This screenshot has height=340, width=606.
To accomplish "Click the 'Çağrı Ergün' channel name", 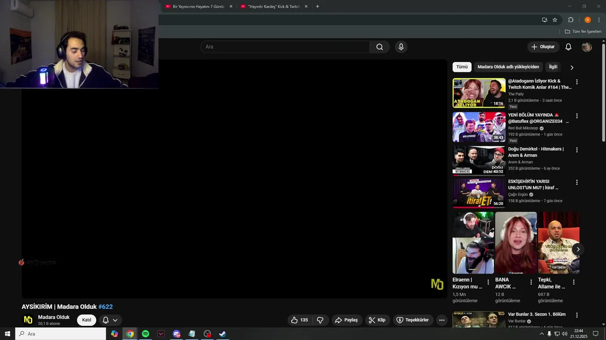I will point(517,195).
